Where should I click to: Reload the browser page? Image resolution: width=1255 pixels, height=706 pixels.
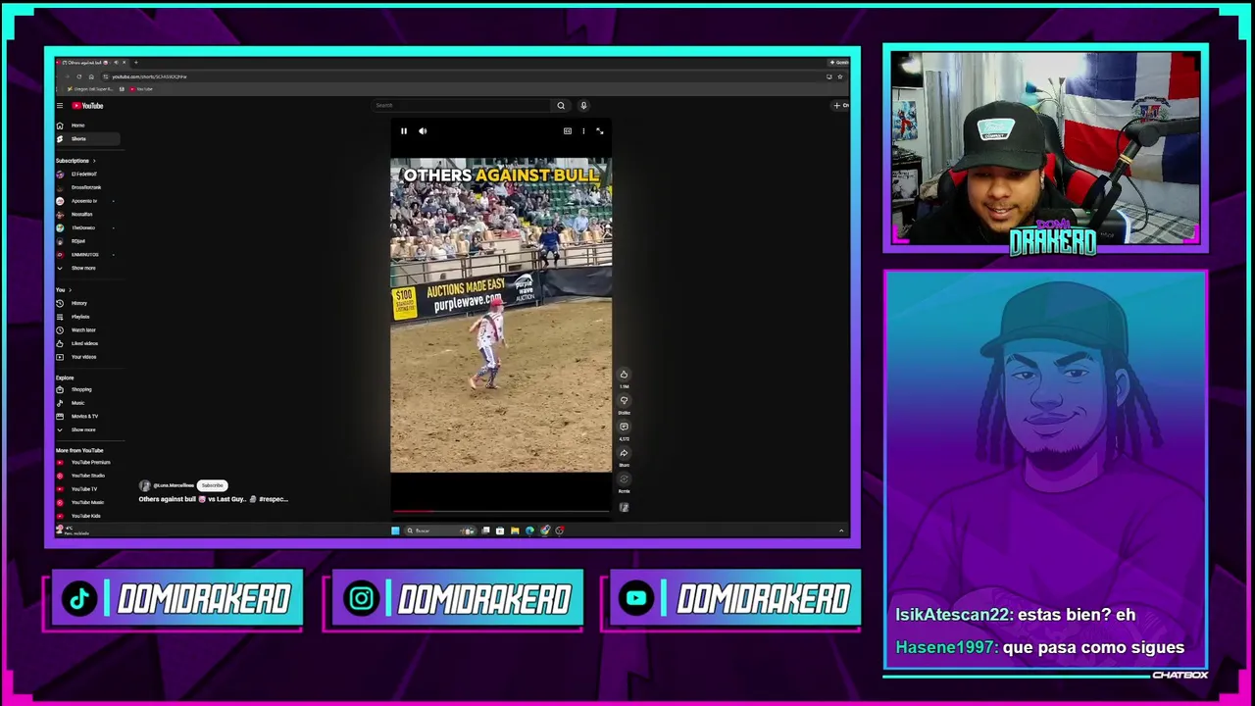(79, 76)
